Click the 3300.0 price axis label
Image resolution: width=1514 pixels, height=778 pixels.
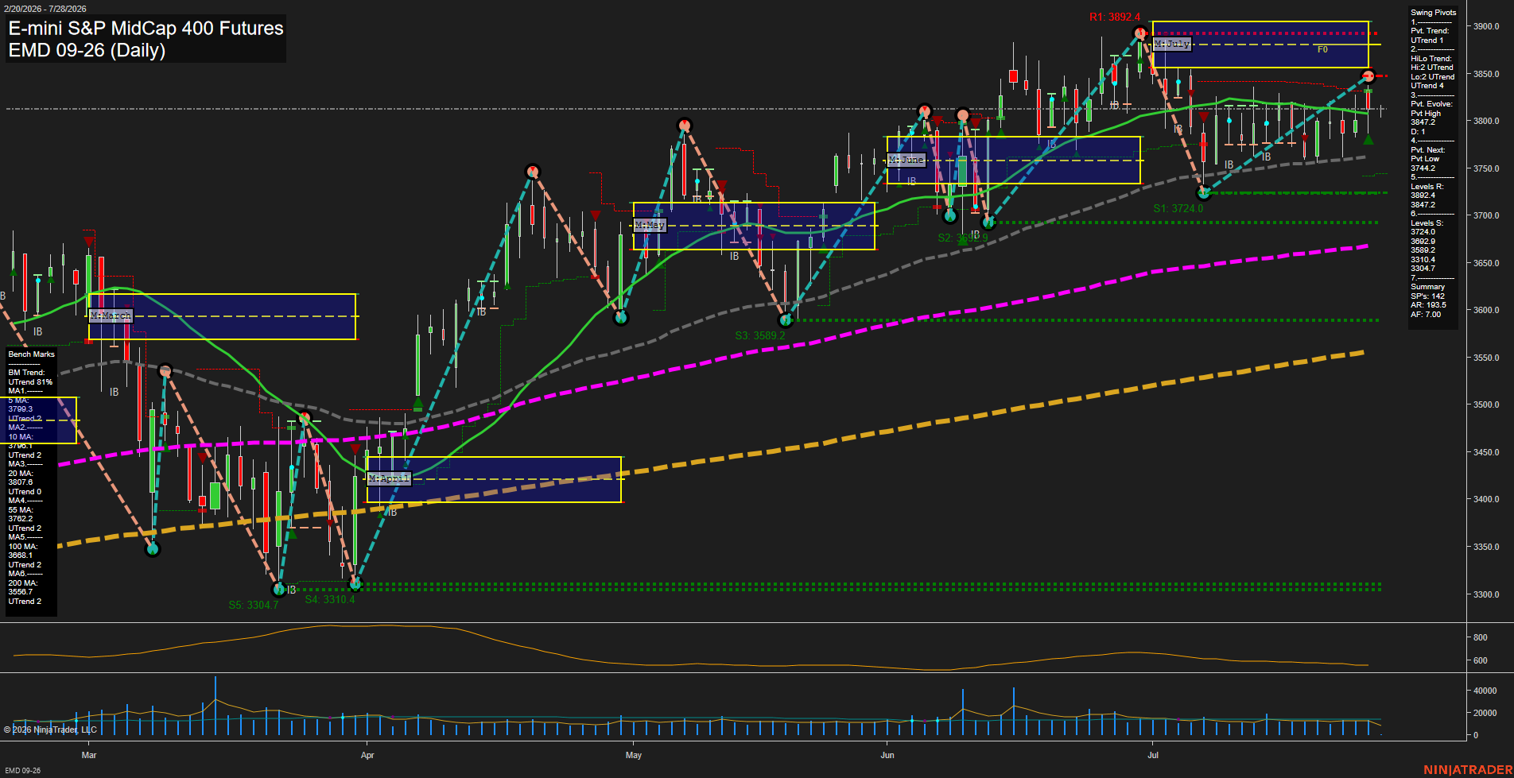tap(1486, 594)
